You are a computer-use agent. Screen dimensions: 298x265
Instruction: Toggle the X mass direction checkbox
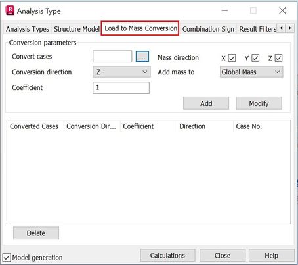coord(232,58)
